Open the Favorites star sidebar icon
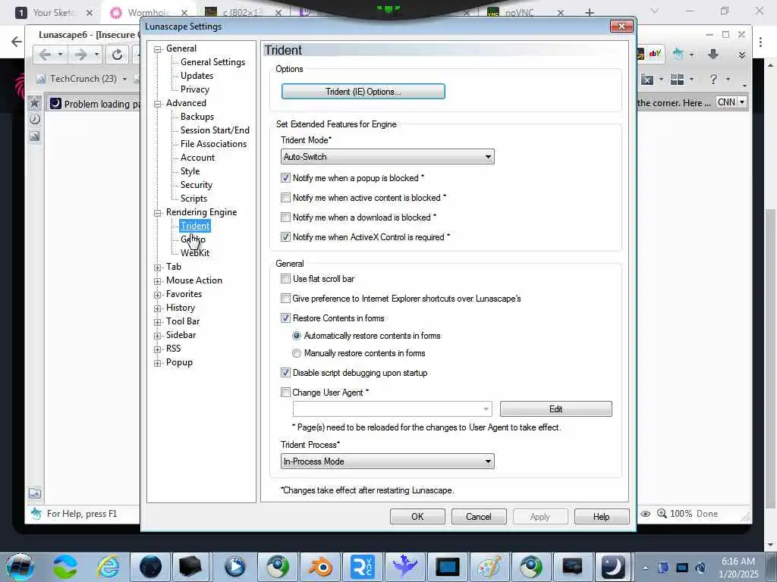Screen dimensions: 777x582 click(x=35, y=103)
